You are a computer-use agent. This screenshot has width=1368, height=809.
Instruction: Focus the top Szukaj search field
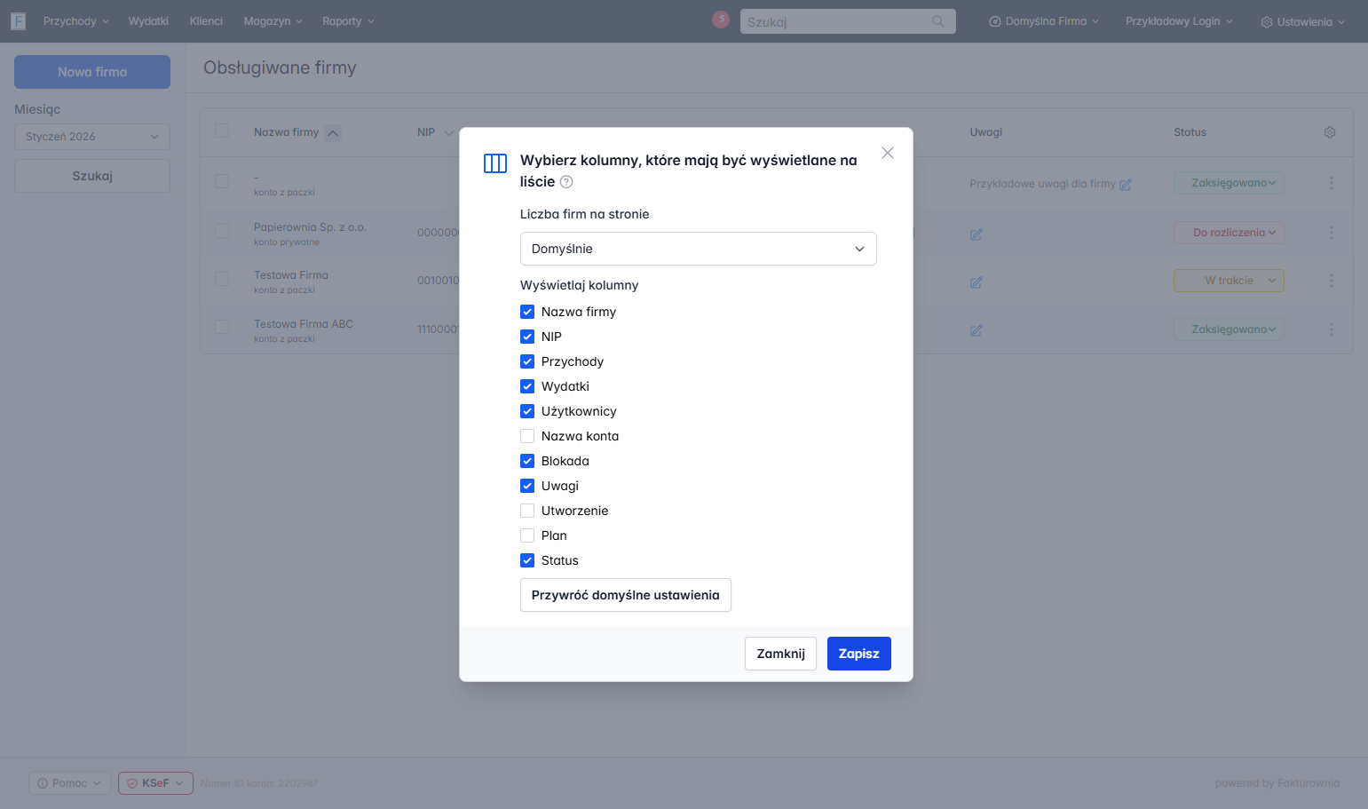[848, 21]
